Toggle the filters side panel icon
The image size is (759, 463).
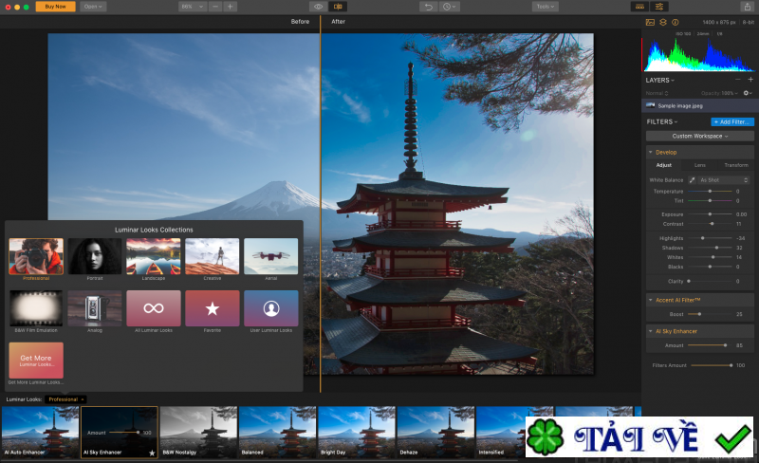coord(659,7)
